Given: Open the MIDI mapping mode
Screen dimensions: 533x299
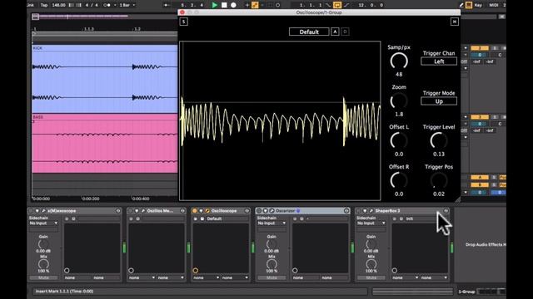Looking at the screenshot, I should pos(494,5).
